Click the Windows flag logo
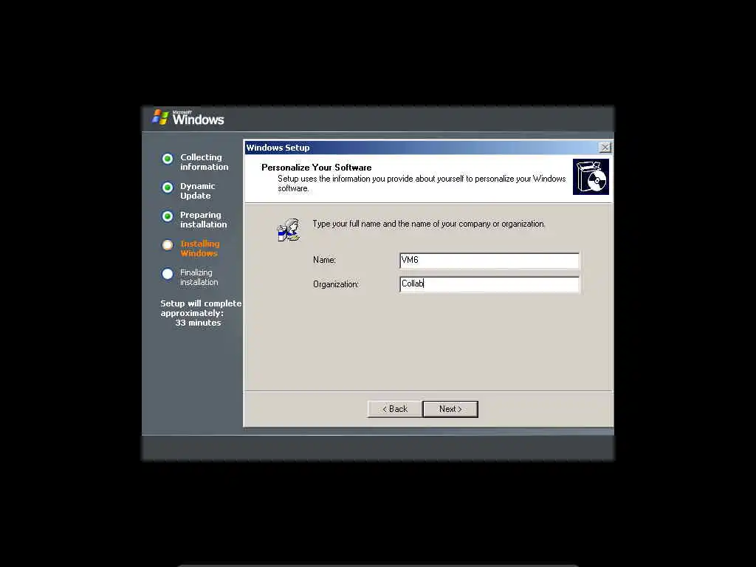 (160, 117)
